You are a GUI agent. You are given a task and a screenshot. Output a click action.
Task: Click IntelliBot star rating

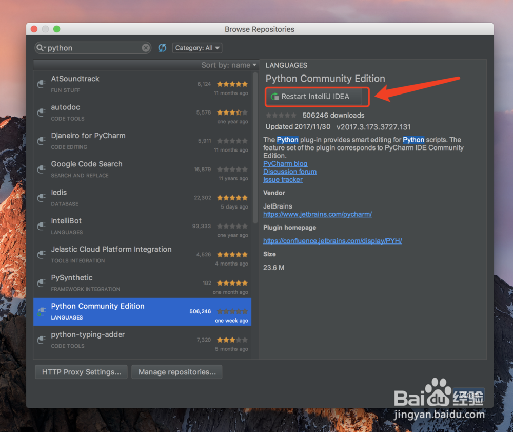[x=232, y=227]
